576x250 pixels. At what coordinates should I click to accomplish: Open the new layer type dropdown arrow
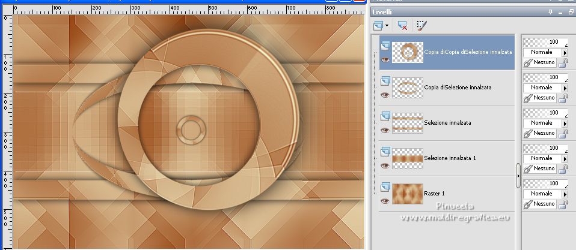click(x=387, y=26)
